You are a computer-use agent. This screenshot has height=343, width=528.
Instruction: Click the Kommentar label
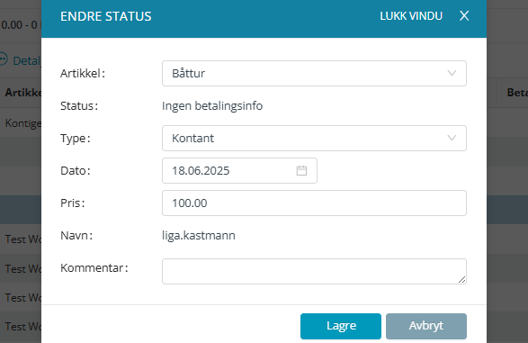(x=94, y=268)
